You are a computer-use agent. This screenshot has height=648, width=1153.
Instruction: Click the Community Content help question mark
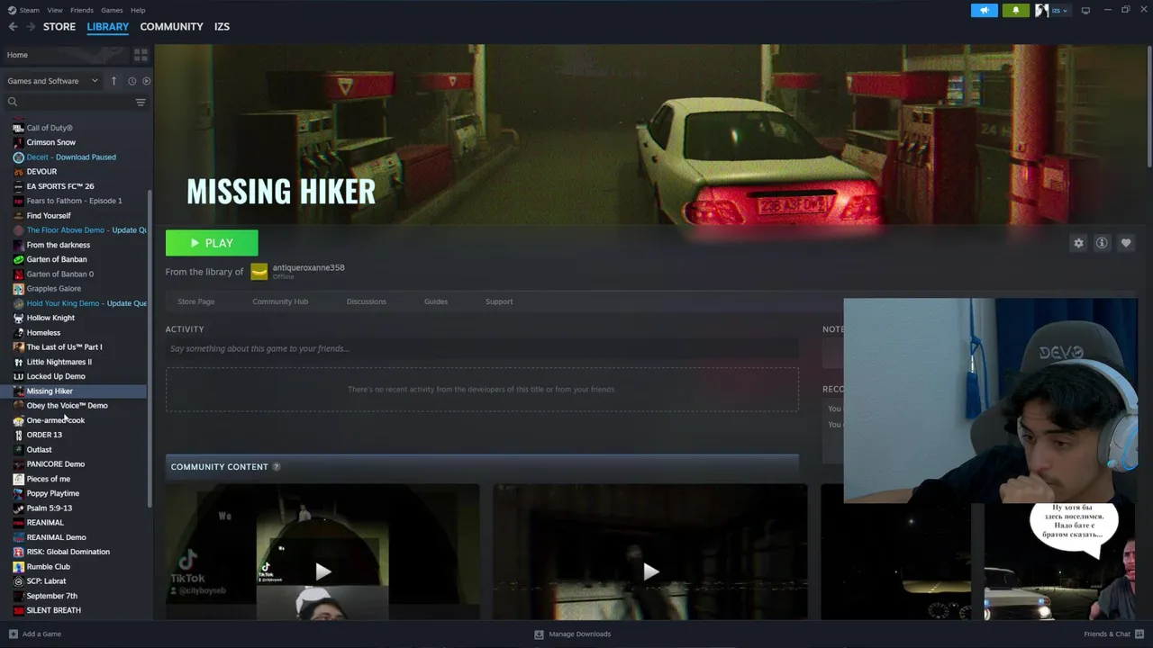pos(277,466)
